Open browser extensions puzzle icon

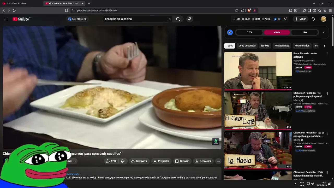290,10
